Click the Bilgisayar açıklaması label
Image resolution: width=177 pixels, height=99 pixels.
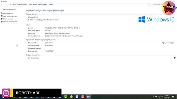tap(34, 48)
